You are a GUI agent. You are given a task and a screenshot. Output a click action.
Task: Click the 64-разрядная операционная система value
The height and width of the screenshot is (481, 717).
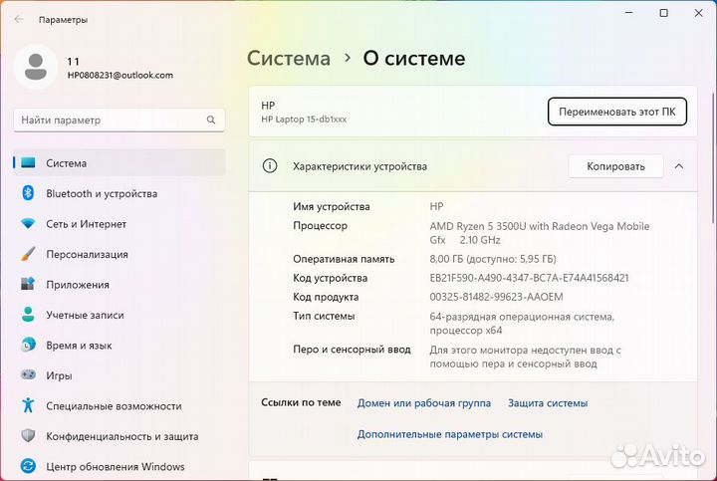point(522,324)
